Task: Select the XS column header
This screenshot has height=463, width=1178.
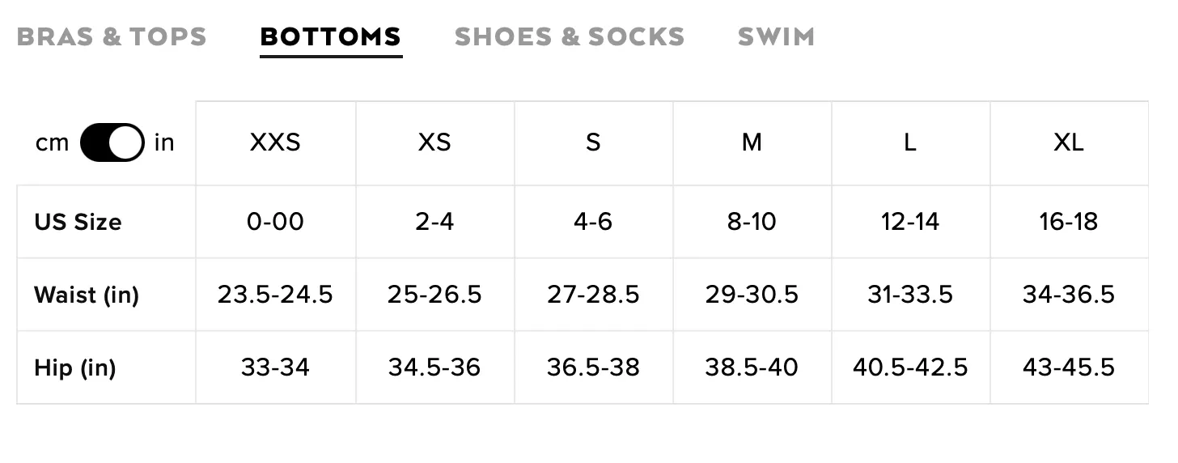Action: click(434, 142)
